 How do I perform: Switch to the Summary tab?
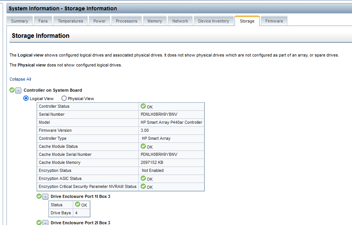click(19, 21)
